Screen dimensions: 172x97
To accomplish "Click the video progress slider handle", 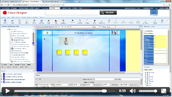I will pyautogui.click(x=104, y=91).
